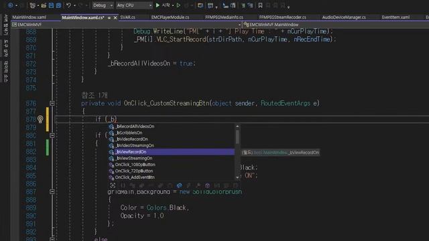Click the IntelliSense list scroll-down arrow
This screenshot has width=429, height=241.
click(x=237, y=177)
